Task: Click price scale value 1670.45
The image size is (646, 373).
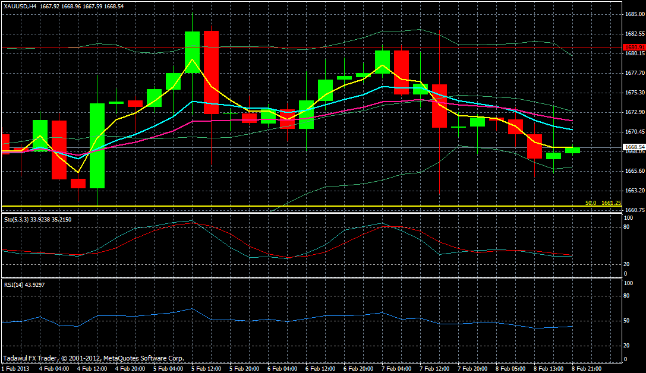Action: point(635,132)
